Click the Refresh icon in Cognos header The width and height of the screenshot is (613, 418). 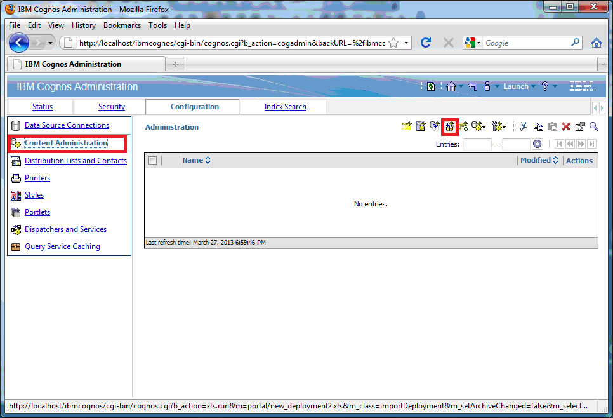(431, 86)
